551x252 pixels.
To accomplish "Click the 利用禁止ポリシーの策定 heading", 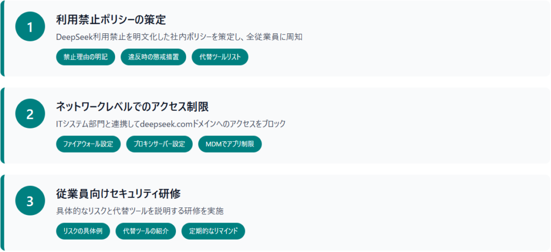I will pyautogui.click(x=110, y=20).
